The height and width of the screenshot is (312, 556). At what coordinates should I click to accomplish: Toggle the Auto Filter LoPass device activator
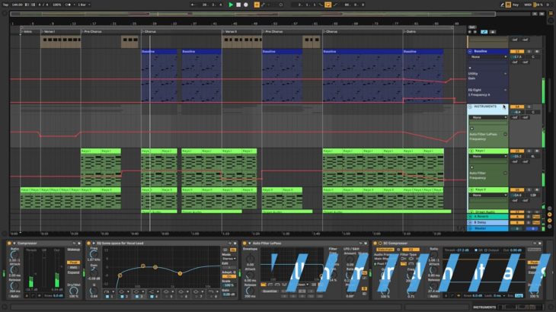(x=244, y=244)
